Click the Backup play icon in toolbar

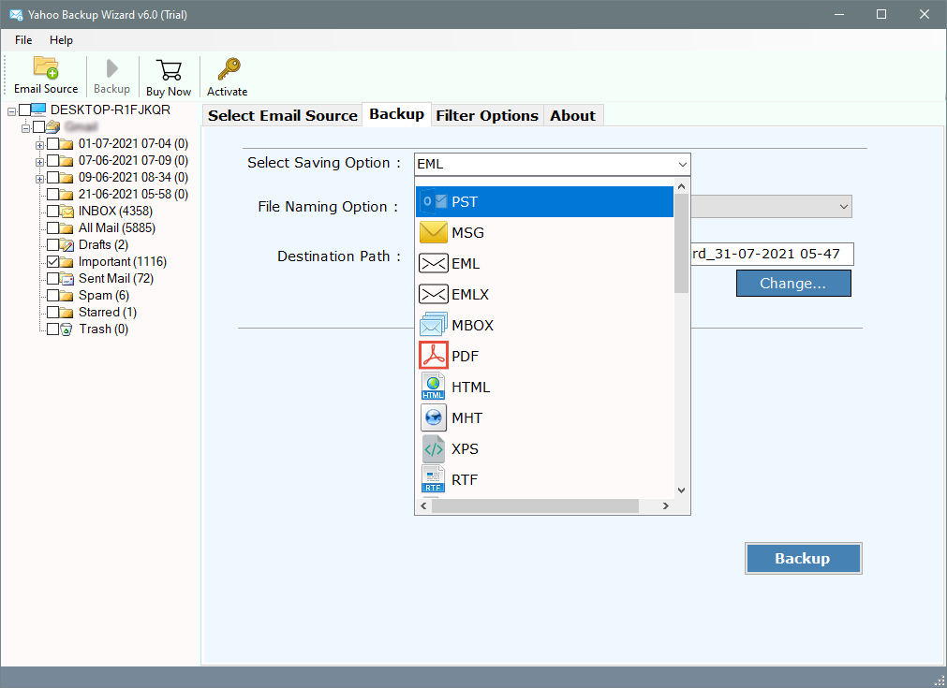[x=111, y=68]
